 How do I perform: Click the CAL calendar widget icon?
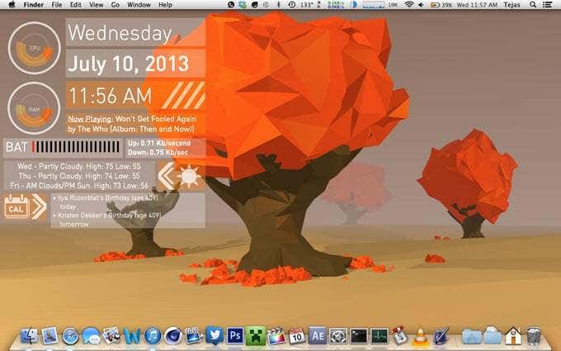coord(16,206)
